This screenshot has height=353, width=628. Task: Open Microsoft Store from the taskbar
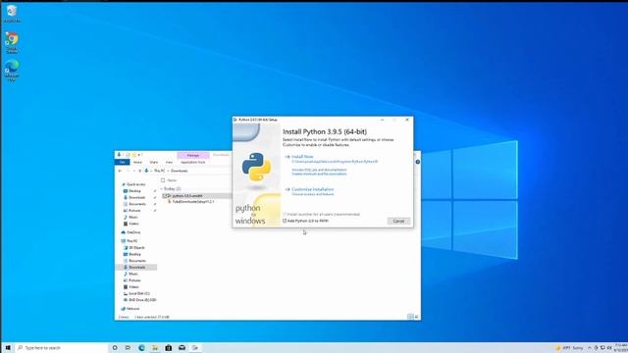[x=168, y=348]
